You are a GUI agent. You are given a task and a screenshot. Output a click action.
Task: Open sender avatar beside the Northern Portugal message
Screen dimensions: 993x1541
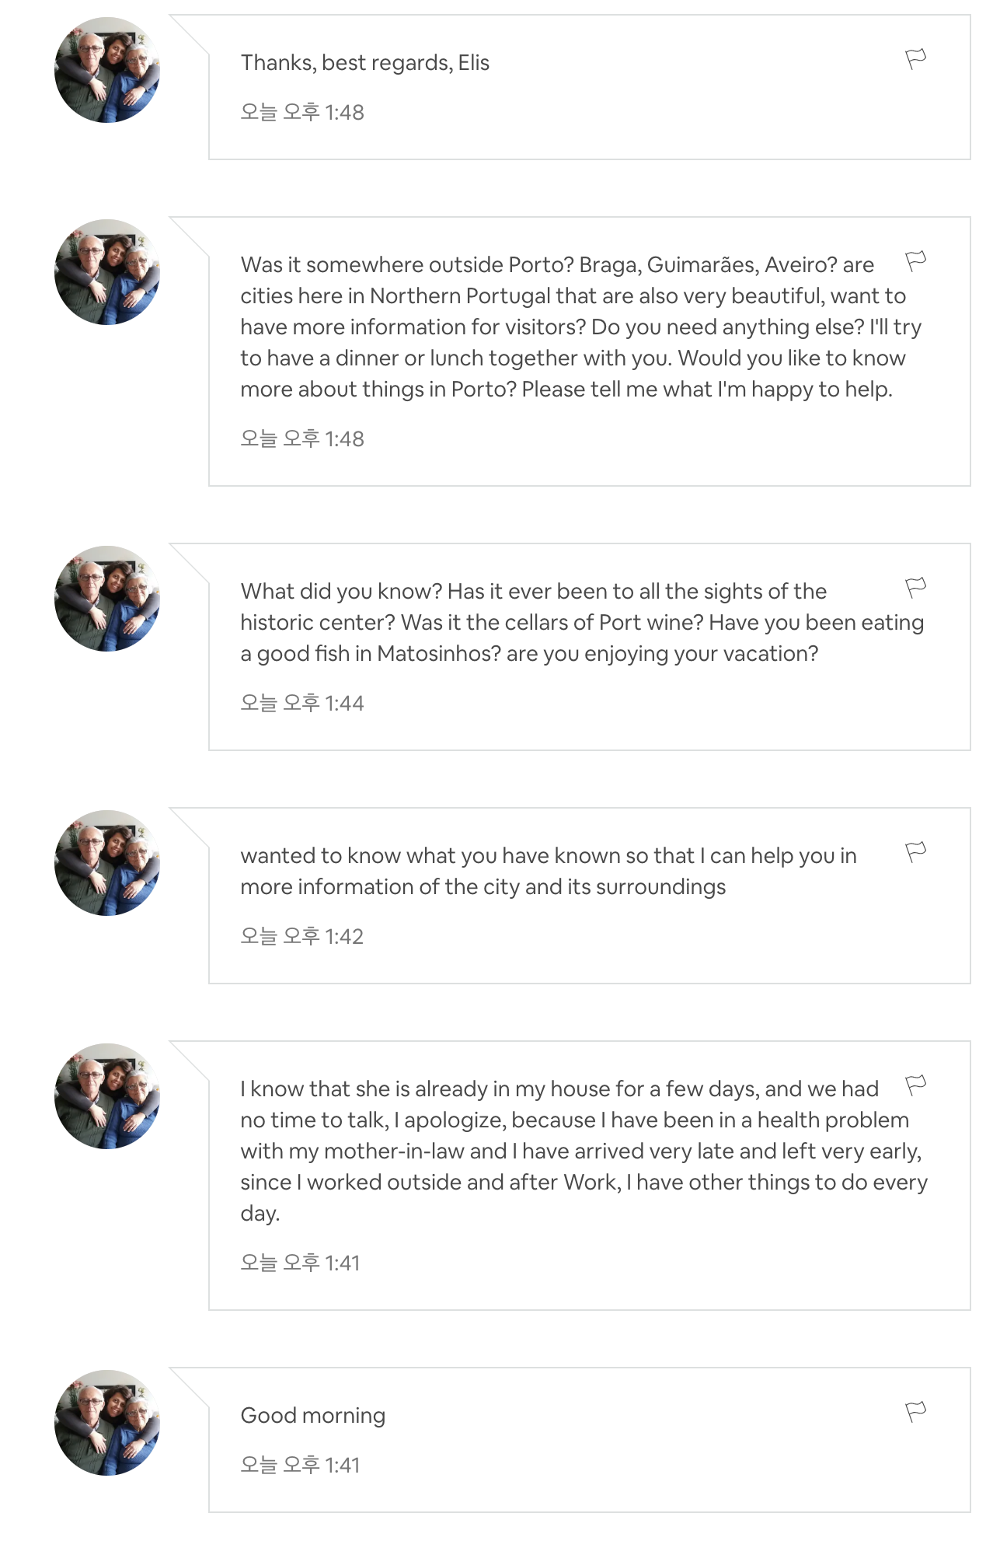coord(107,272)
